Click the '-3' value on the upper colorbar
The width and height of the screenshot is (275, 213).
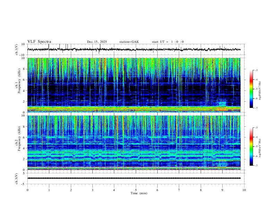pos(256,70)
